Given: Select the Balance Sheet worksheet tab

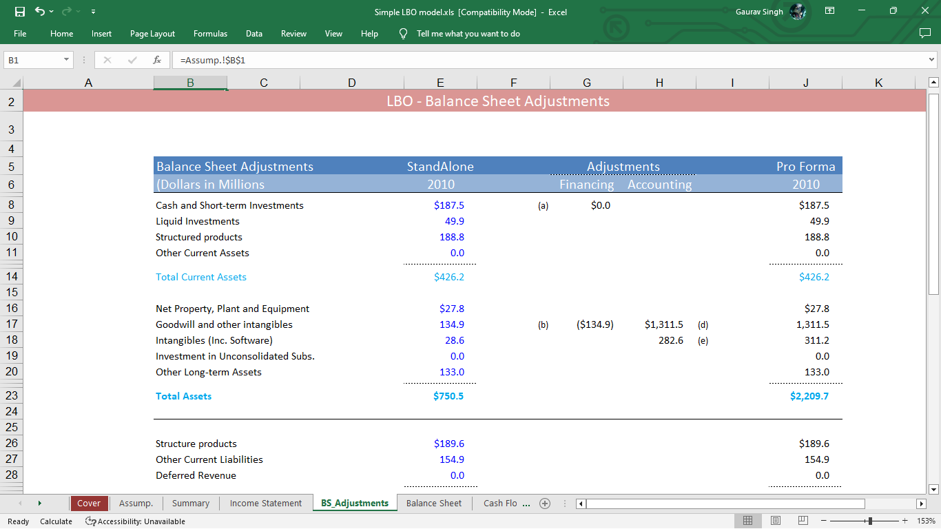Looking at the screenshot, I should tap(433, 503).
